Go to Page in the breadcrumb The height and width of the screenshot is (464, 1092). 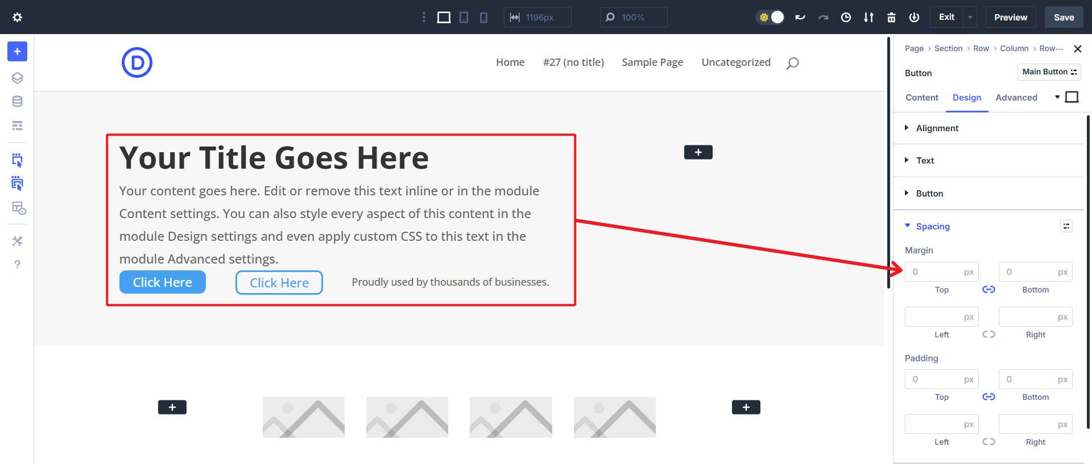(914, 49)
